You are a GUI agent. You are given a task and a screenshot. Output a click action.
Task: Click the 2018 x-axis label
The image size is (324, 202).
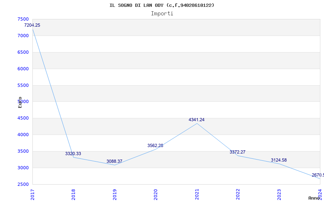pos(73,194)
